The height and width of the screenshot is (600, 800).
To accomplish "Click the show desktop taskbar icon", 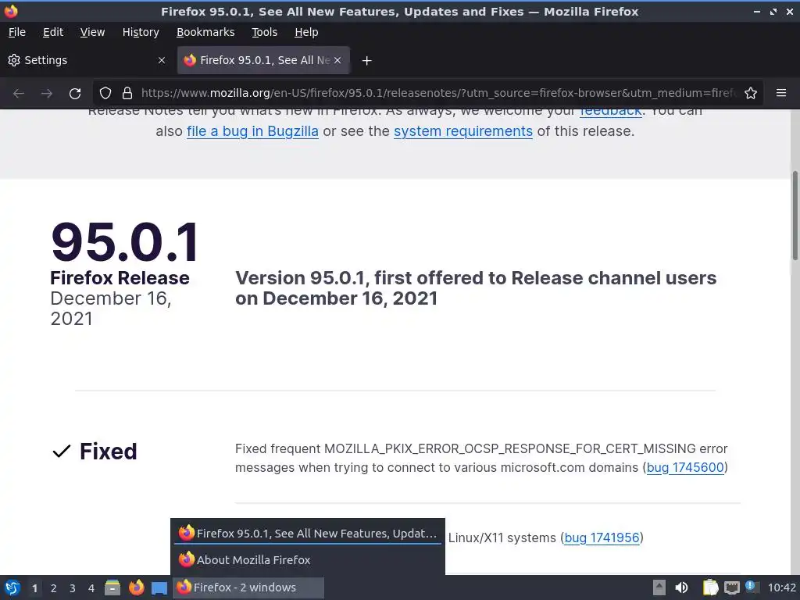I will coord(159,588).
